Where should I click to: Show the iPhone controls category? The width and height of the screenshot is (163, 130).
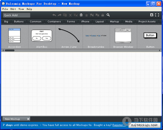click(85, 22)
